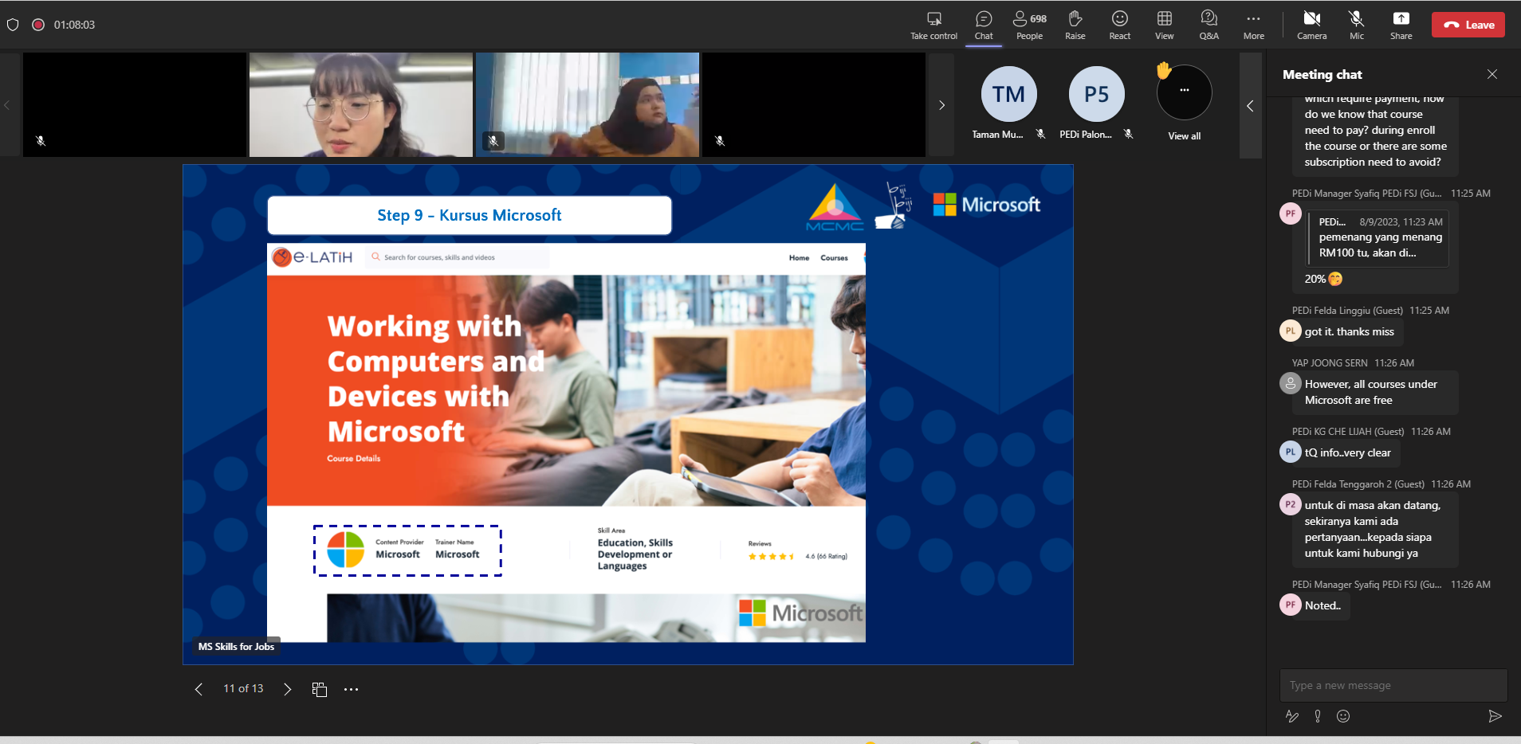Turn on the Camera

(1311, 25)
